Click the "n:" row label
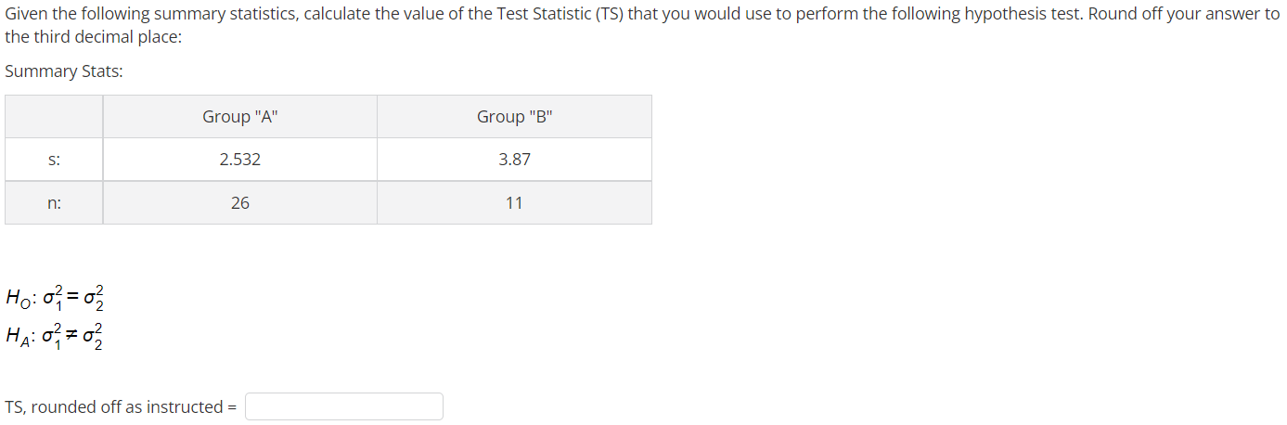Screen dimensions: 1287x425 click(54, 202)
